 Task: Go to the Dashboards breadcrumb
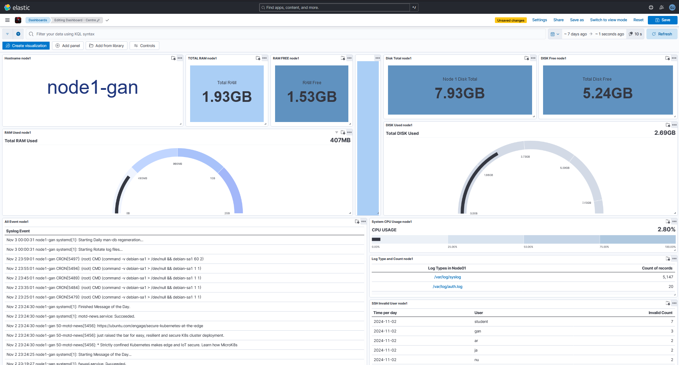(x=38, y=20)
